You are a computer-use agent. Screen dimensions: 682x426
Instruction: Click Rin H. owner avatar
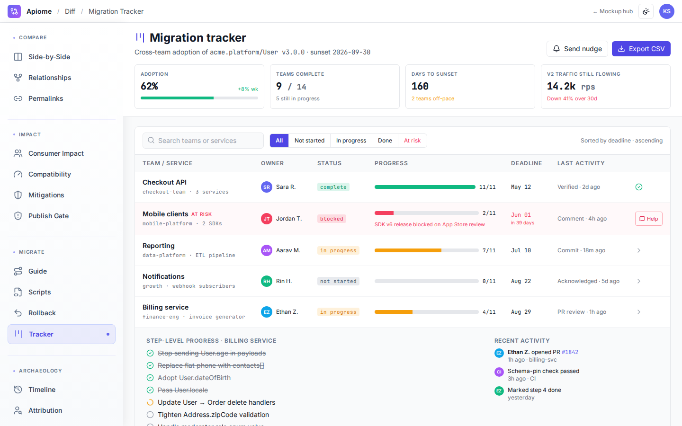[267, 281]
